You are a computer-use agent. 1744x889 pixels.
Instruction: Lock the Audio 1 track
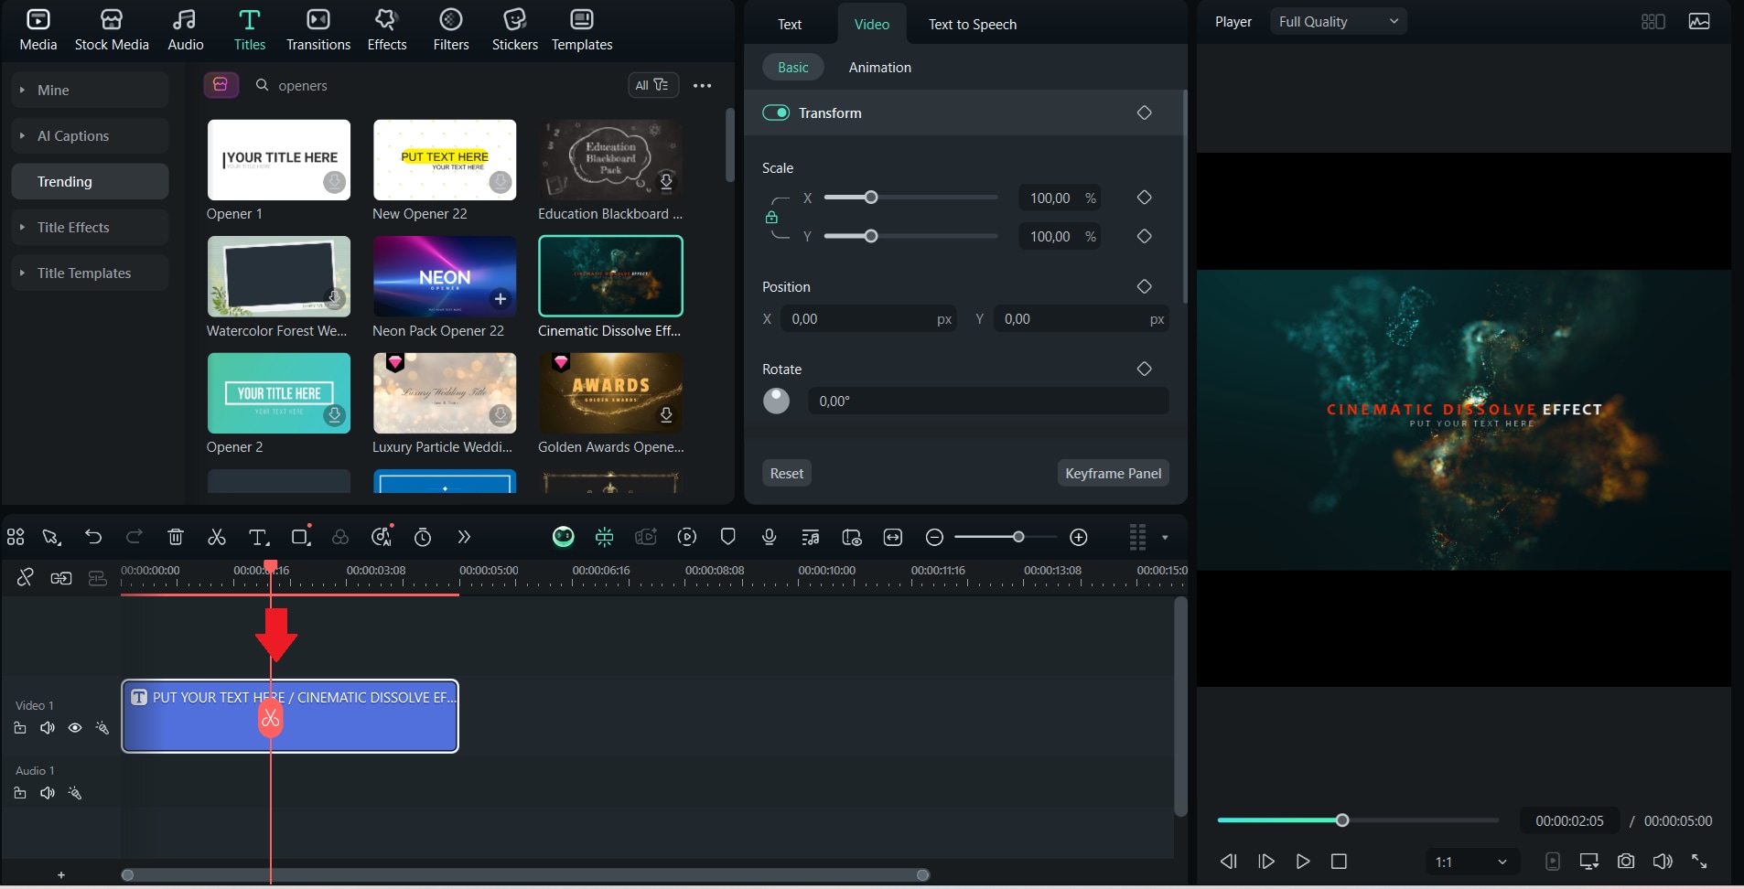point(20,793)
